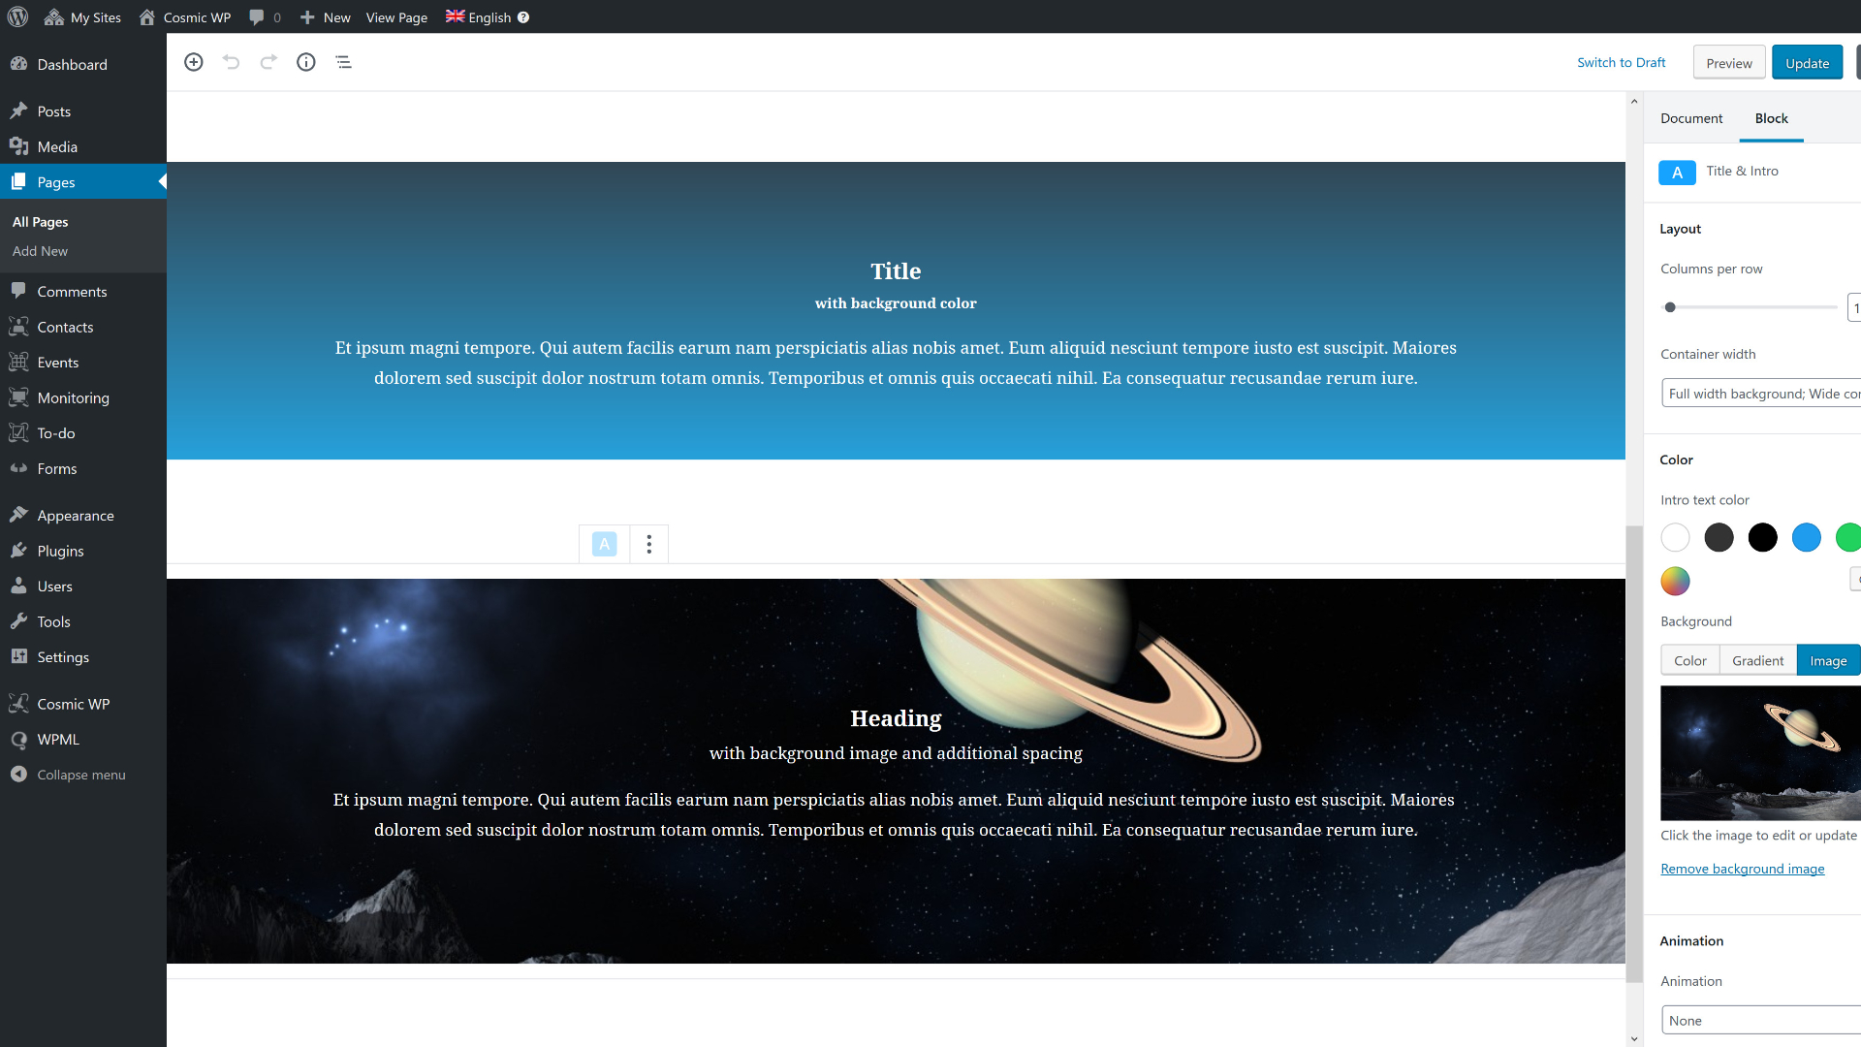Drag the Columns per row slider
1861x1047 pixels.
click(1671, 306)
